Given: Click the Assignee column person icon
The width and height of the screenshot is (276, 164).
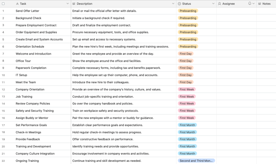Looking at the screenshot, I should pos(219,4).
